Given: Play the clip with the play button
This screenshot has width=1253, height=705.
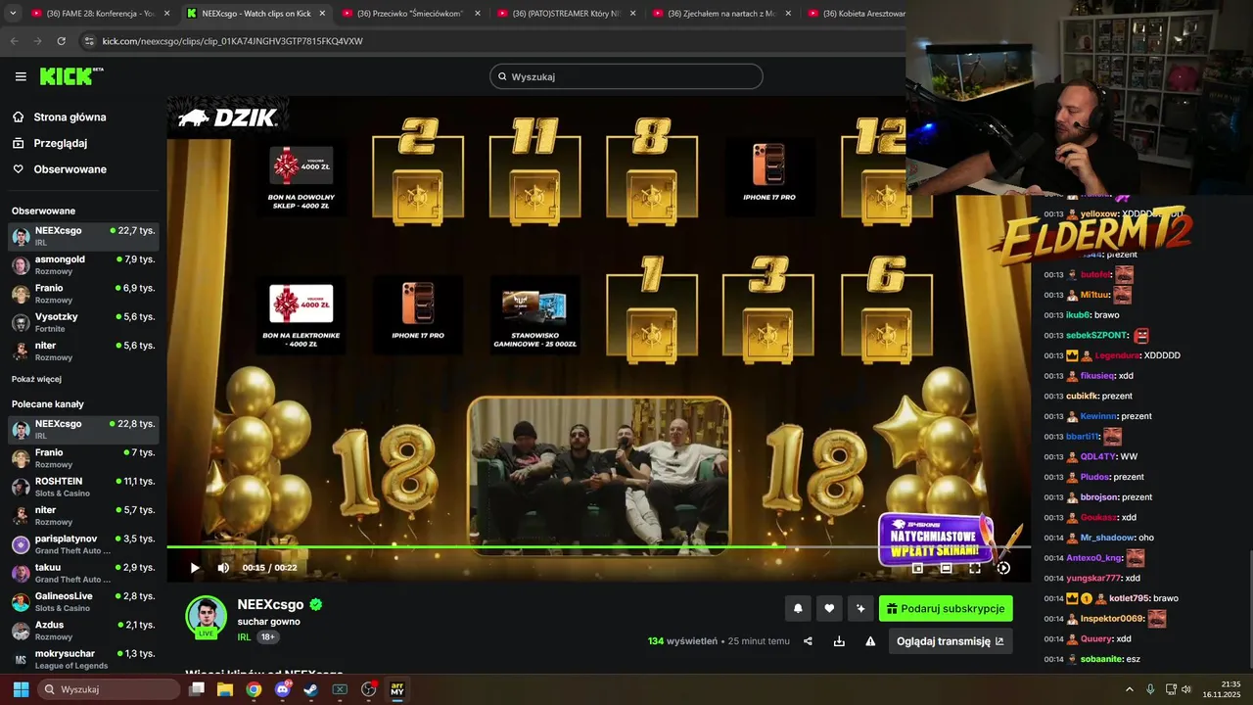Looking at the screenshot, I should point(195,568).
